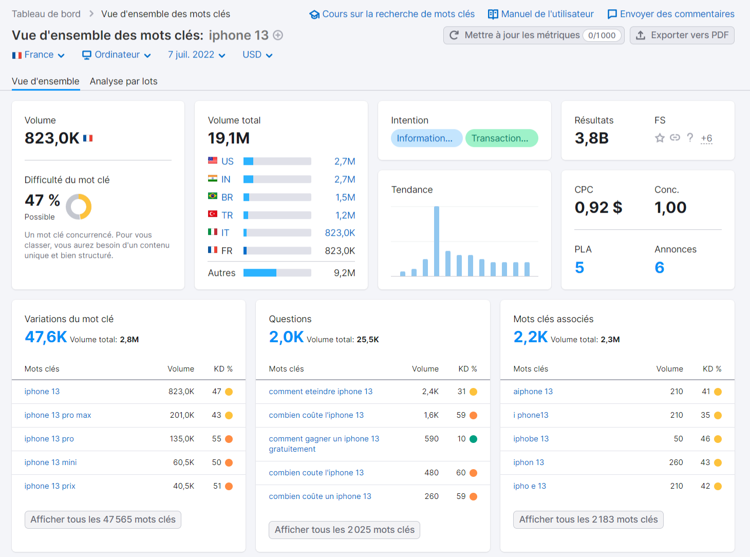Click the France flag next to volume 823,0K
This screenshot has height=557, width=750.
pyautogui.click(x=88, y=138)
